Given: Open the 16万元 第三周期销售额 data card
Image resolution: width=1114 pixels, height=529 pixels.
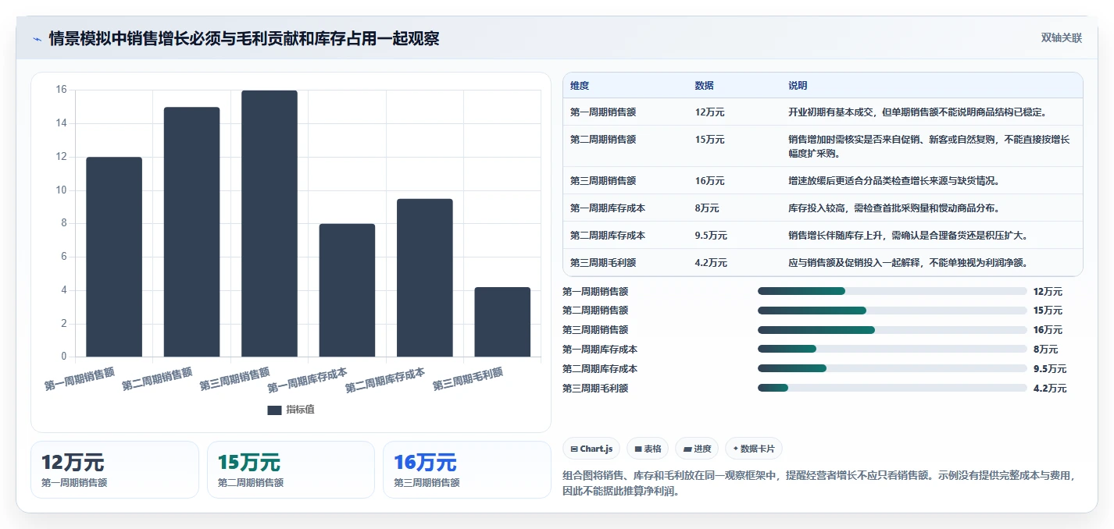Looking at the screenshot, I should [x=467, y=470].
